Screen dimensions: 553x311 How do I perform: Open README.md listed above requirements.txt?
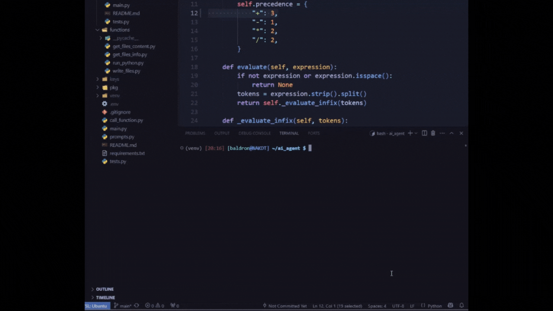point(123,145)
